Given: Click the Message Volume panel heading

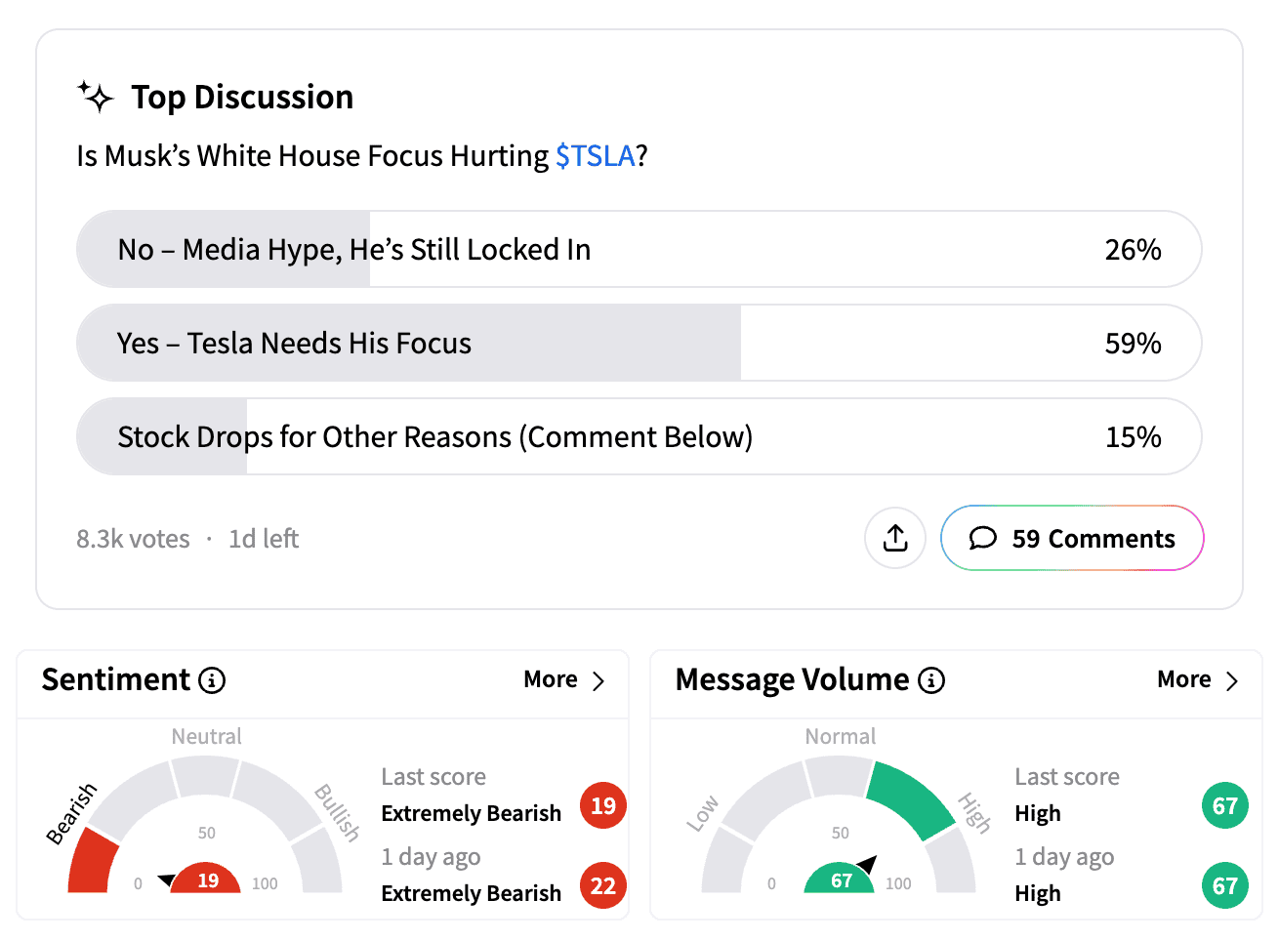Looking at the screenshot, I should 792,679.
